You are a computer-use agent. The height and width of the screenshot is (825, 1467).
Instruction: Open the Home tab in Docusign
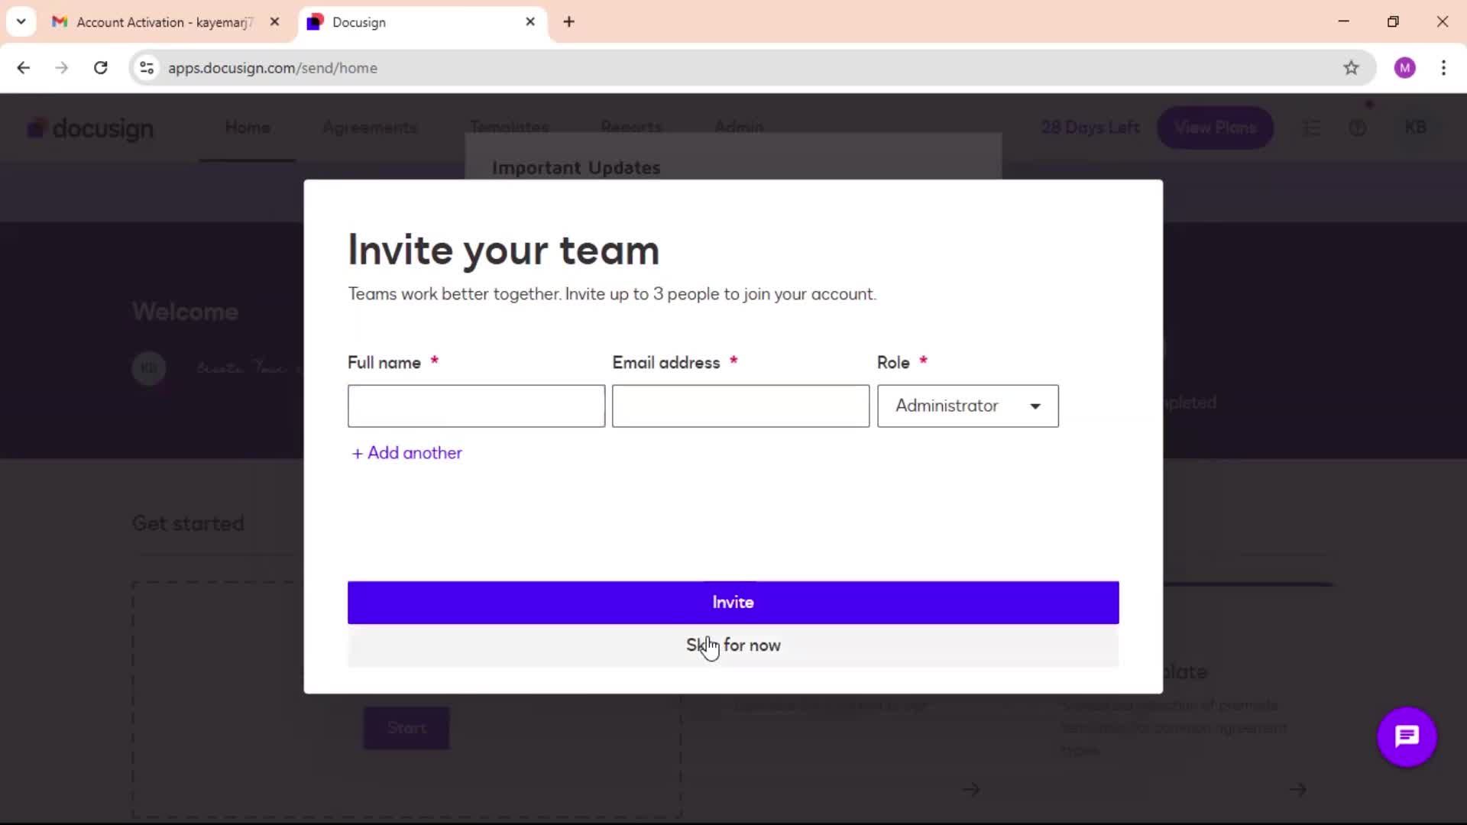[248, 128]
